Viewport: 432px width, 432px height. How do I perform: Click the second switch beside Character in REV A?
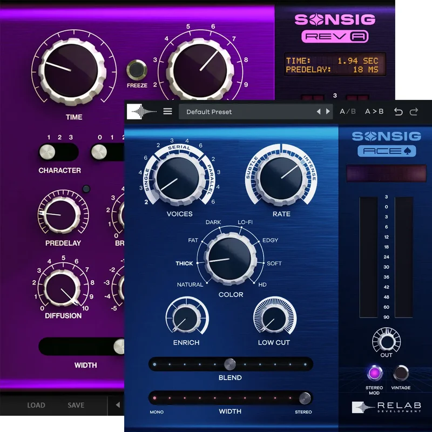107,152
